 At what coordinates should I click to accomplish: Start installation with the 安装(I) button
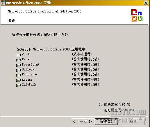point(106,121)
